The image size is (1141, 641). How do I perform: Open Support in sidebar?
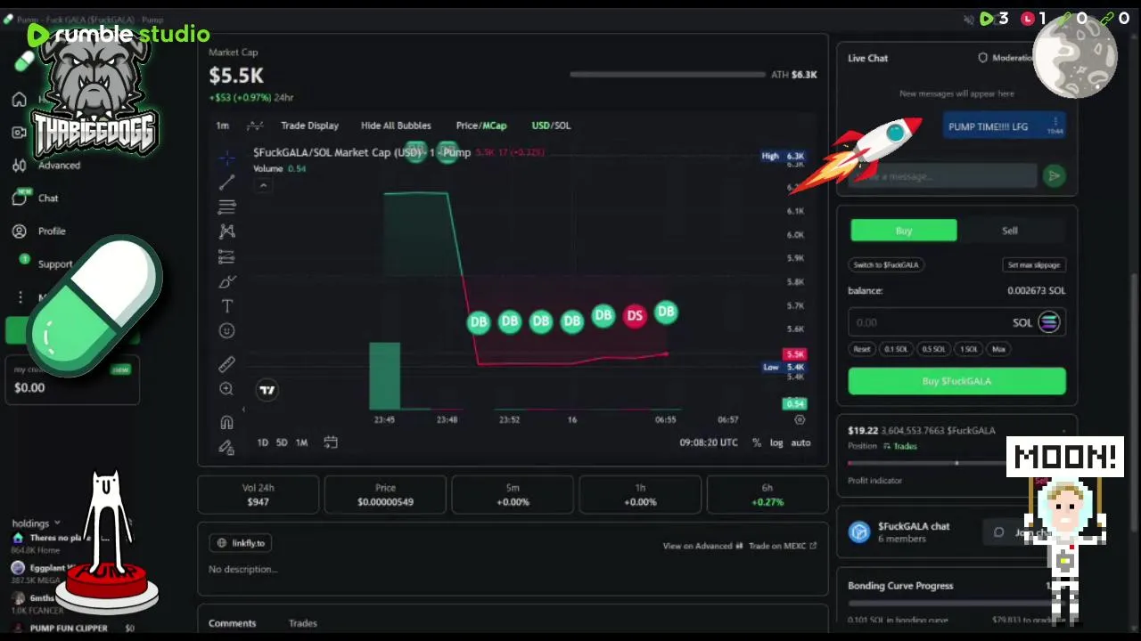46,264
